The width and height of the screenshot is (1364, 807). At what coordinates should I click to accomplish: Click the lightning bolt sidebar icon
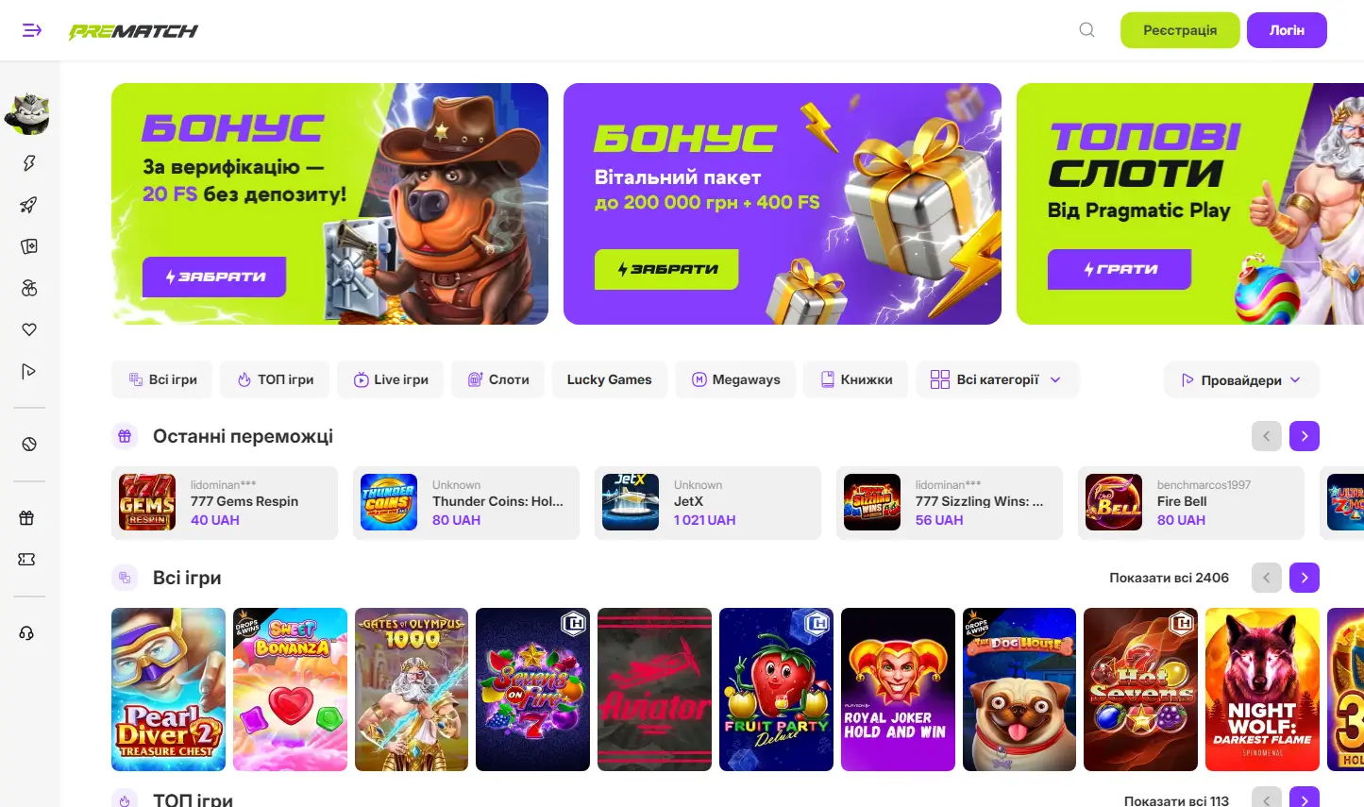29,163
